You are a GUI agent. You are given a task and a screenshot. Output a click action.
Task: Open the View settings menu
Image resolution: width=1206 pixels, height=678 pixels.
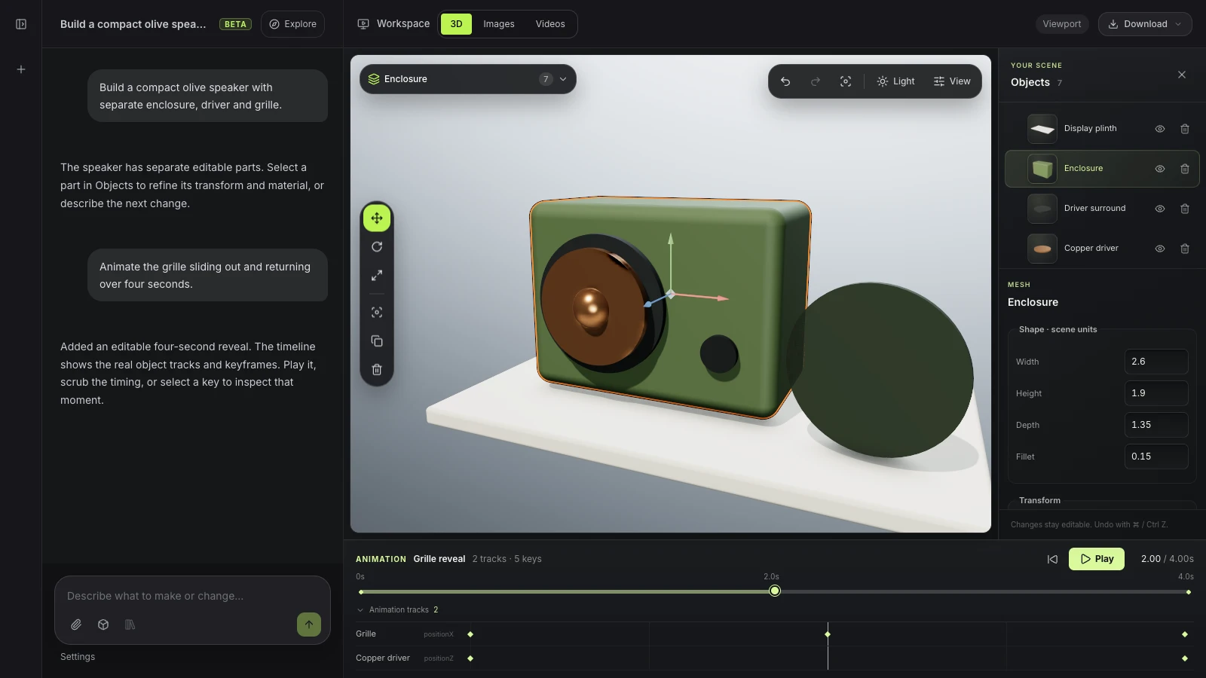(x=952, y=81)
